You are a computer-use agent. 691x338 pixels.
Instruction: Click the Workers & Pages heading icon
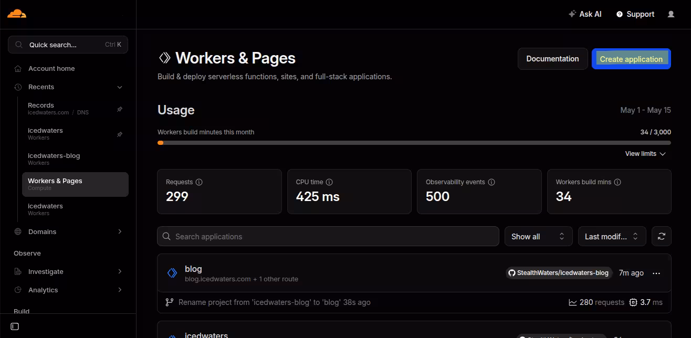[164, 58]
